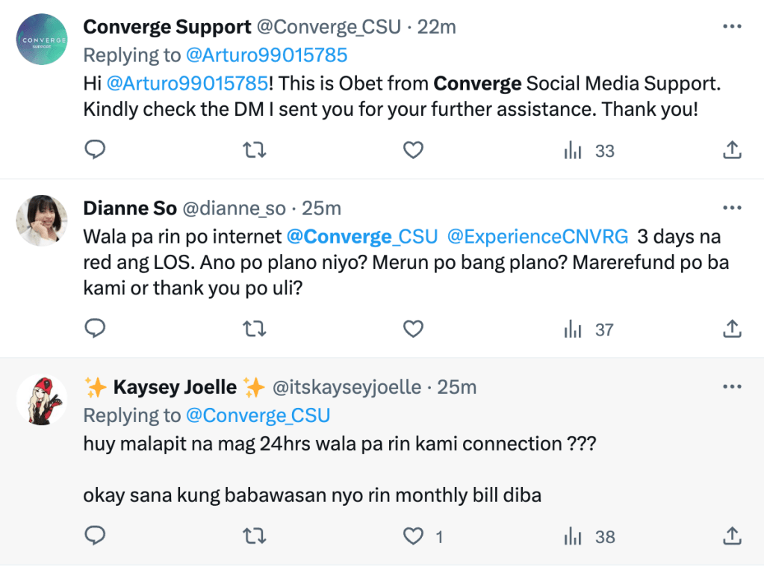Open more options on Dianne So's tweet
The image size is (764, 570).
point(732,208)
